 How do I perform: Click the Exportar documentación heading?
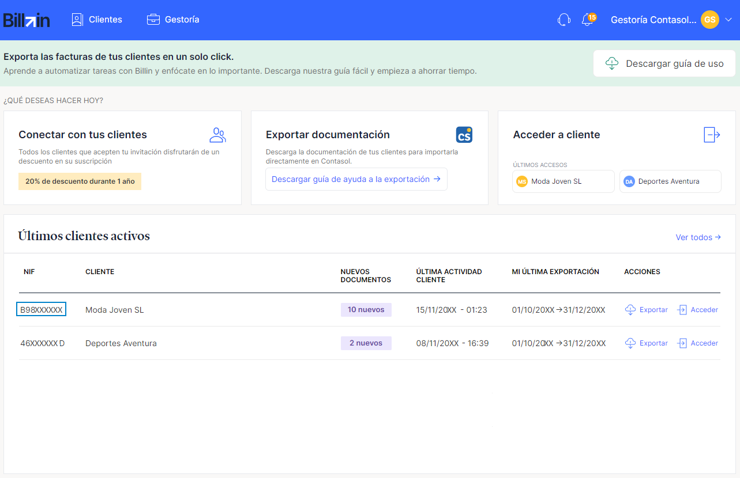coord(328,135)
